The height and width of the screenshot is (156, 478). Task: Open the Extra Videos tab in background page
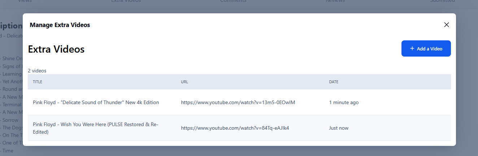(x=126, y=1)
